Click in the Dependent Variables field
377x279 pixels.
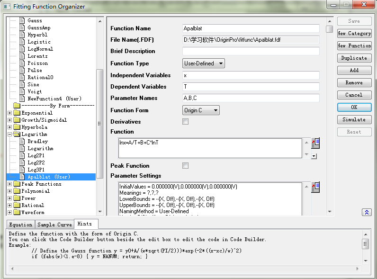[x=251, y=87]
